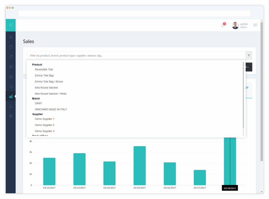Open the layers stack icon in sidebar
Viewport: 269px width, 199px height.
point(11,67)
